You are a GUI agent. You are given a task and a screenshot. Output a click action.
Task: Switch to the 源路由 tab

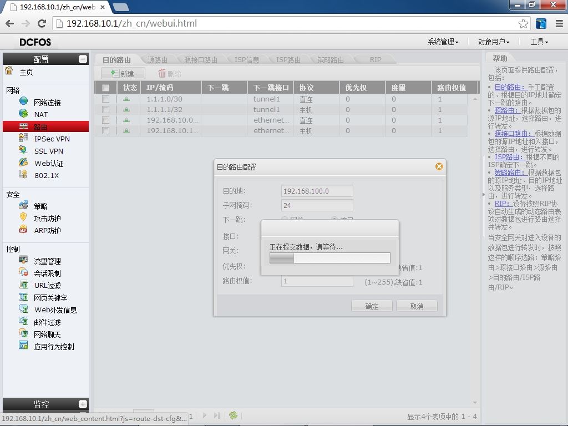(x=158, y=60)
